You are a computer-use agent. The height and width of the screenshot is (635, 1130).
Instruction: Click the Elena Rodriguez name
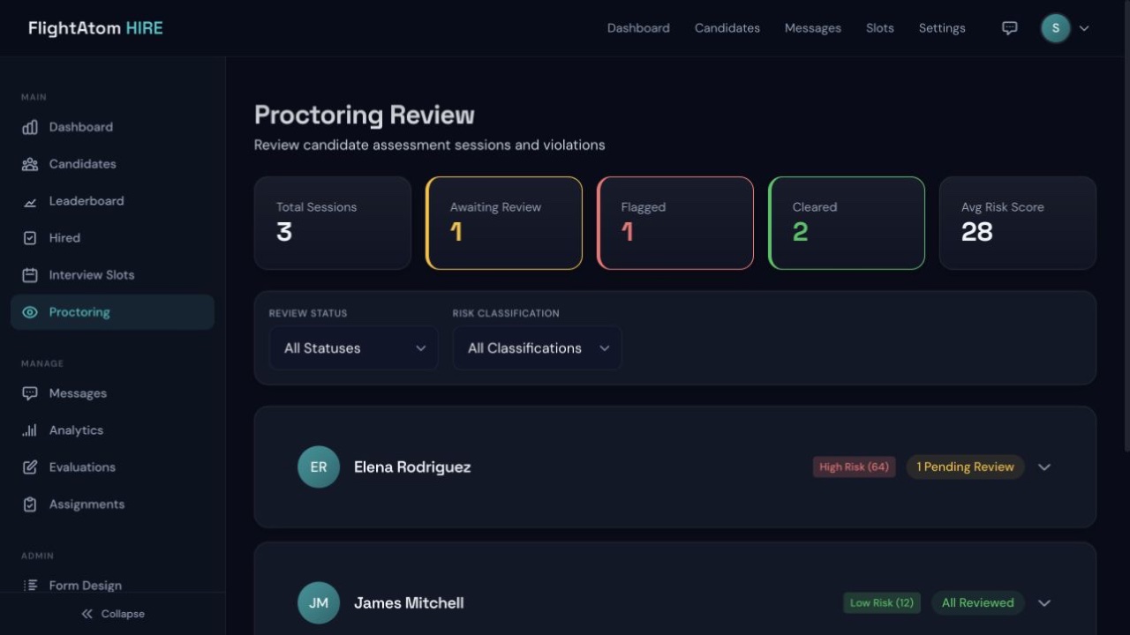[x=412, y=467]
